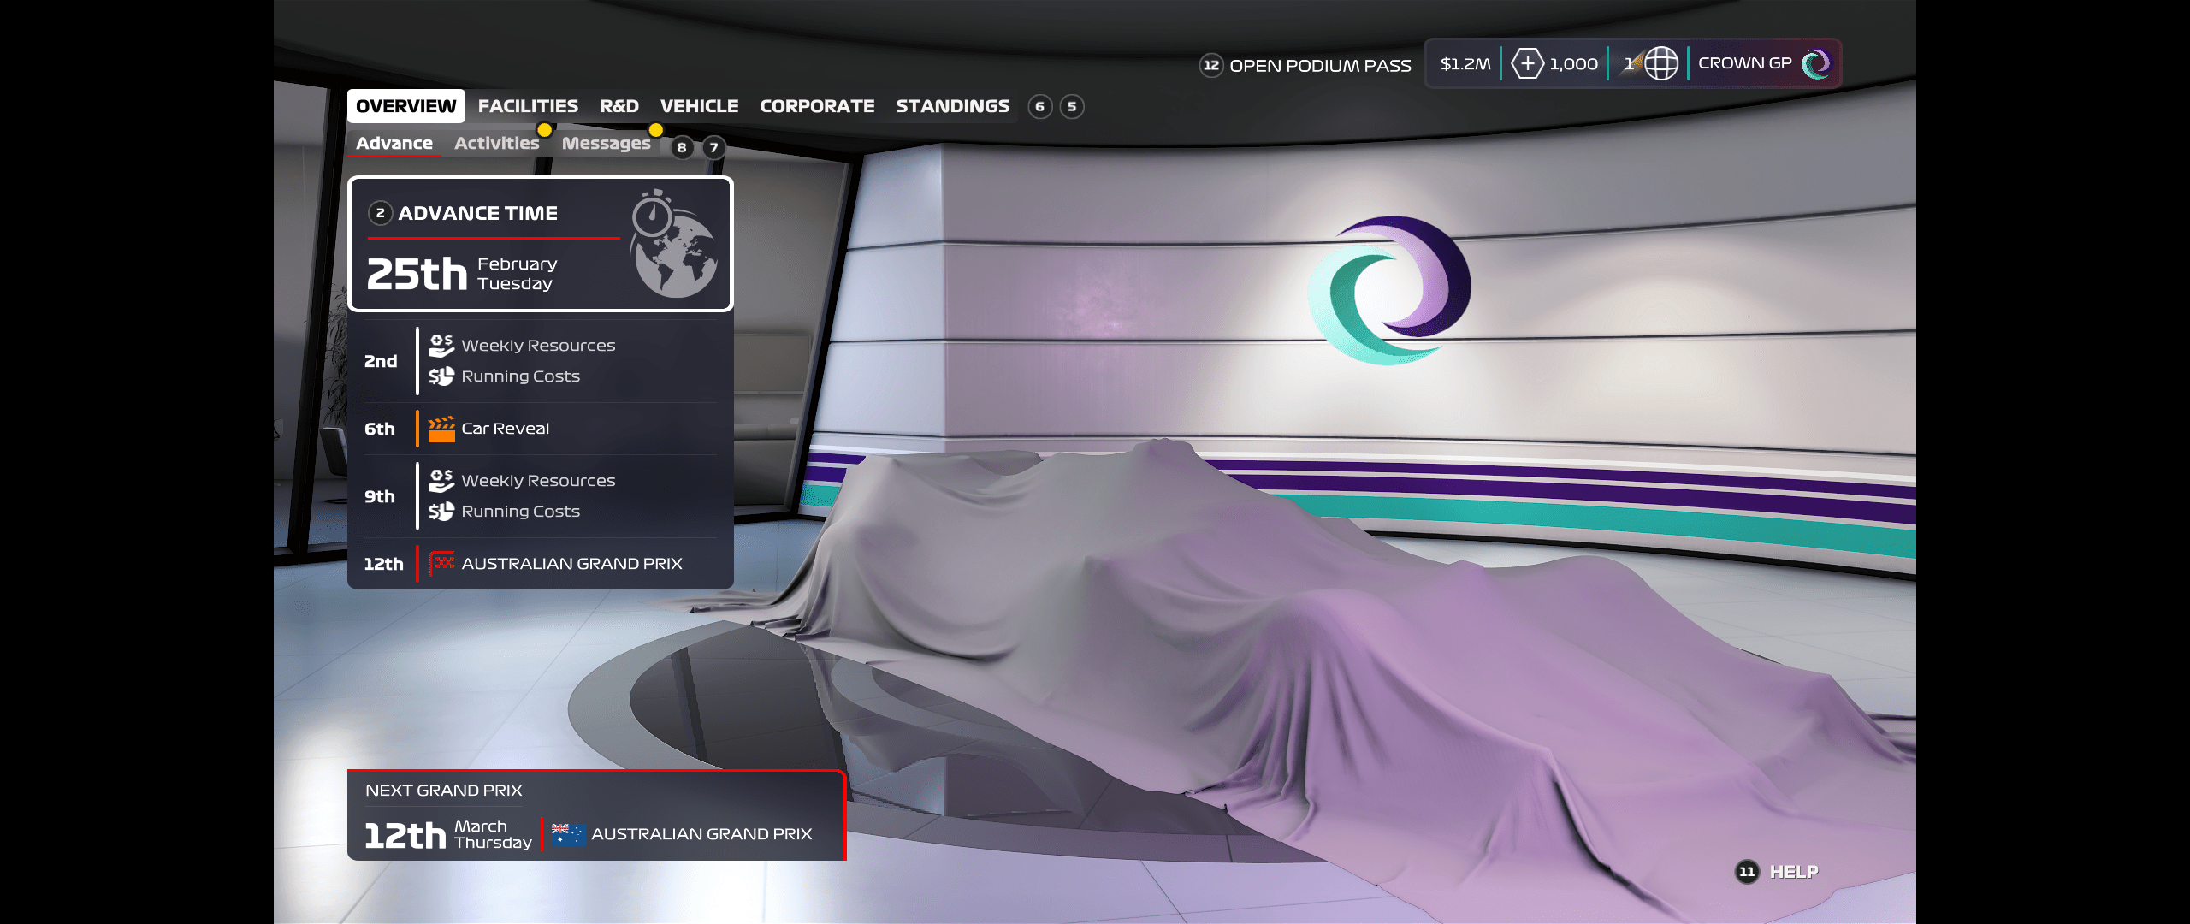Click the stopwatch globe Advance Time icon
The height and width of the screenshot is (924, 2190).
tap(674, 245)
